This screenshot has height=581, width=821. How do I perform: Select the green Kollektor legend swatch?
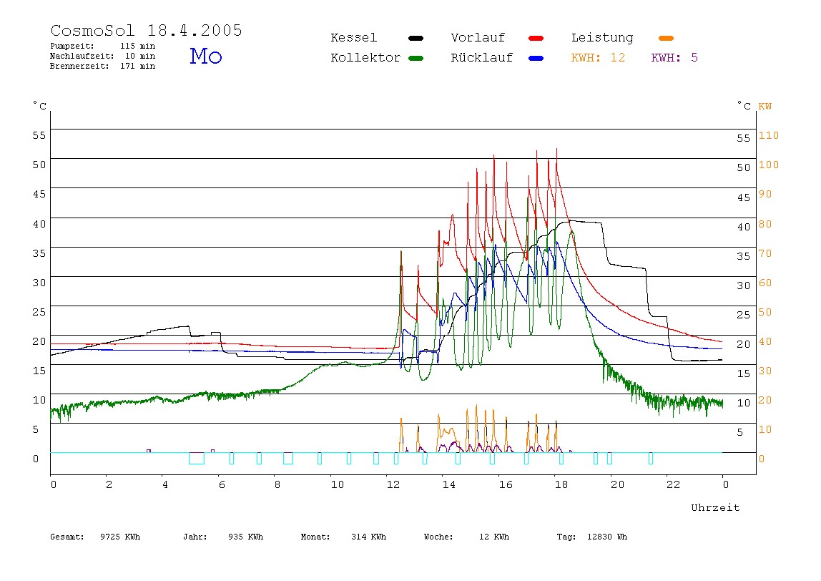click(x=416, y=58)
